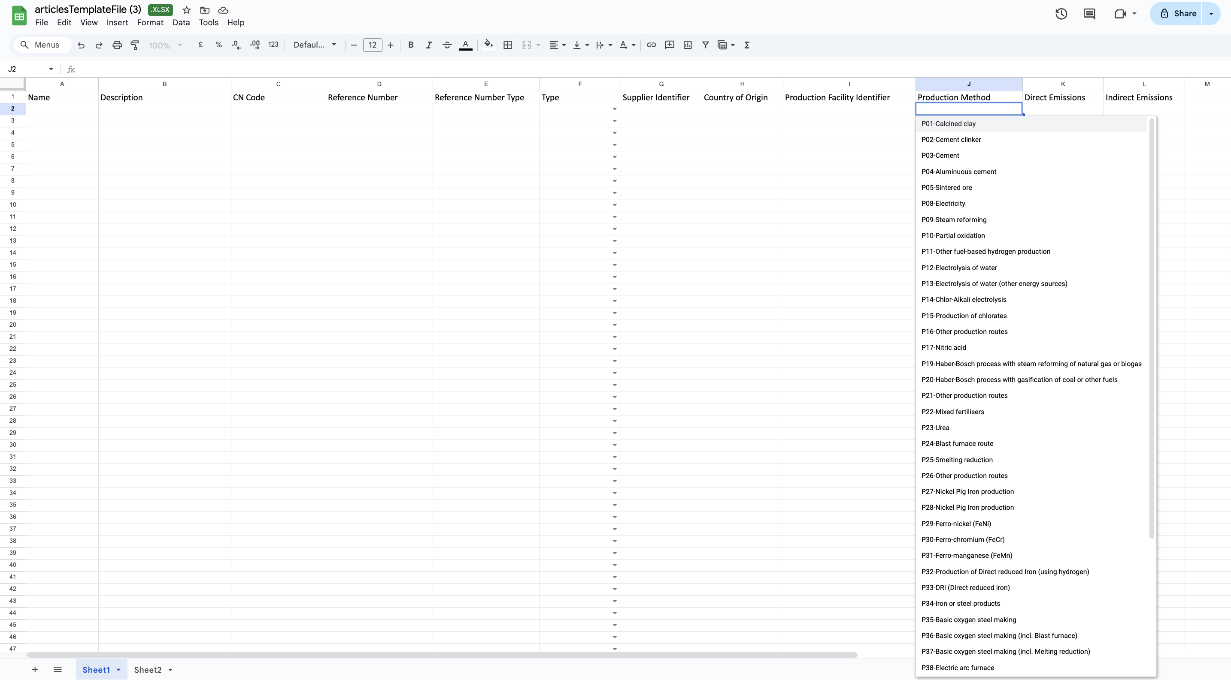
Task: Toggle italic text style
Action: coord(429,45)
